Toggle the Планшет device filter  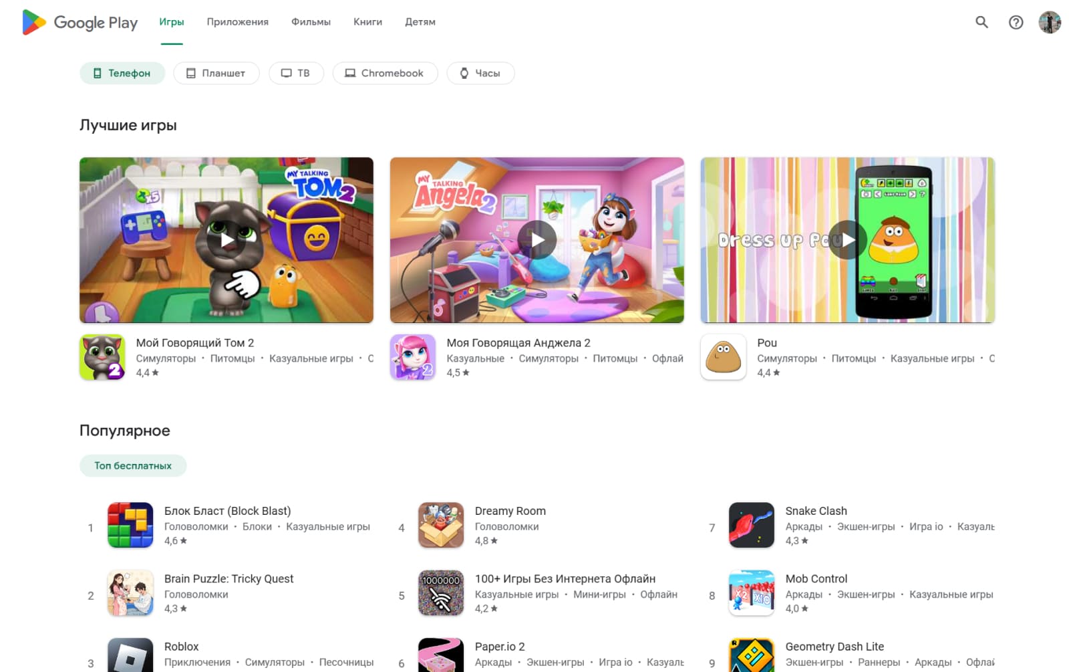point(216,73)
